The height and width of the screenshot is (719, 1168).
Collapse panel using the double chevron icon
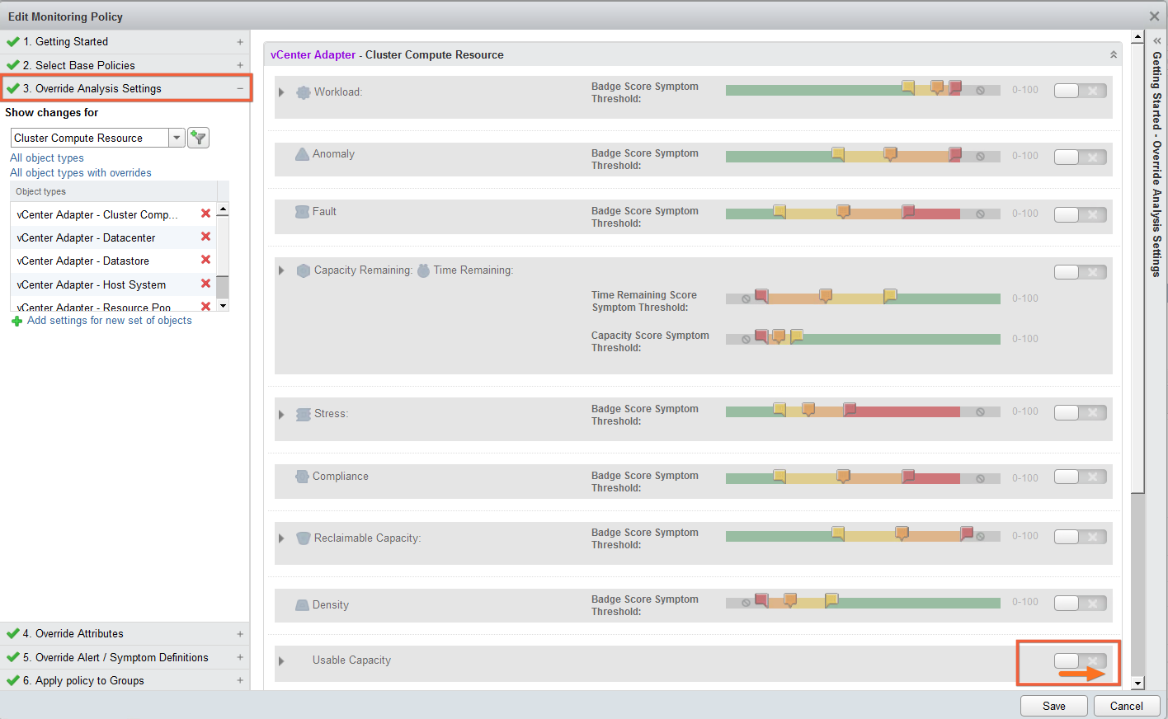click(x=1113, y=55)
